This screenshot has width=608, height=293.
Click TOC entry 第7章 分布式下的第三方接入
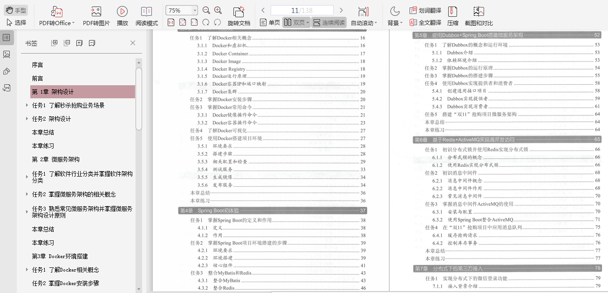coord(507,268)
